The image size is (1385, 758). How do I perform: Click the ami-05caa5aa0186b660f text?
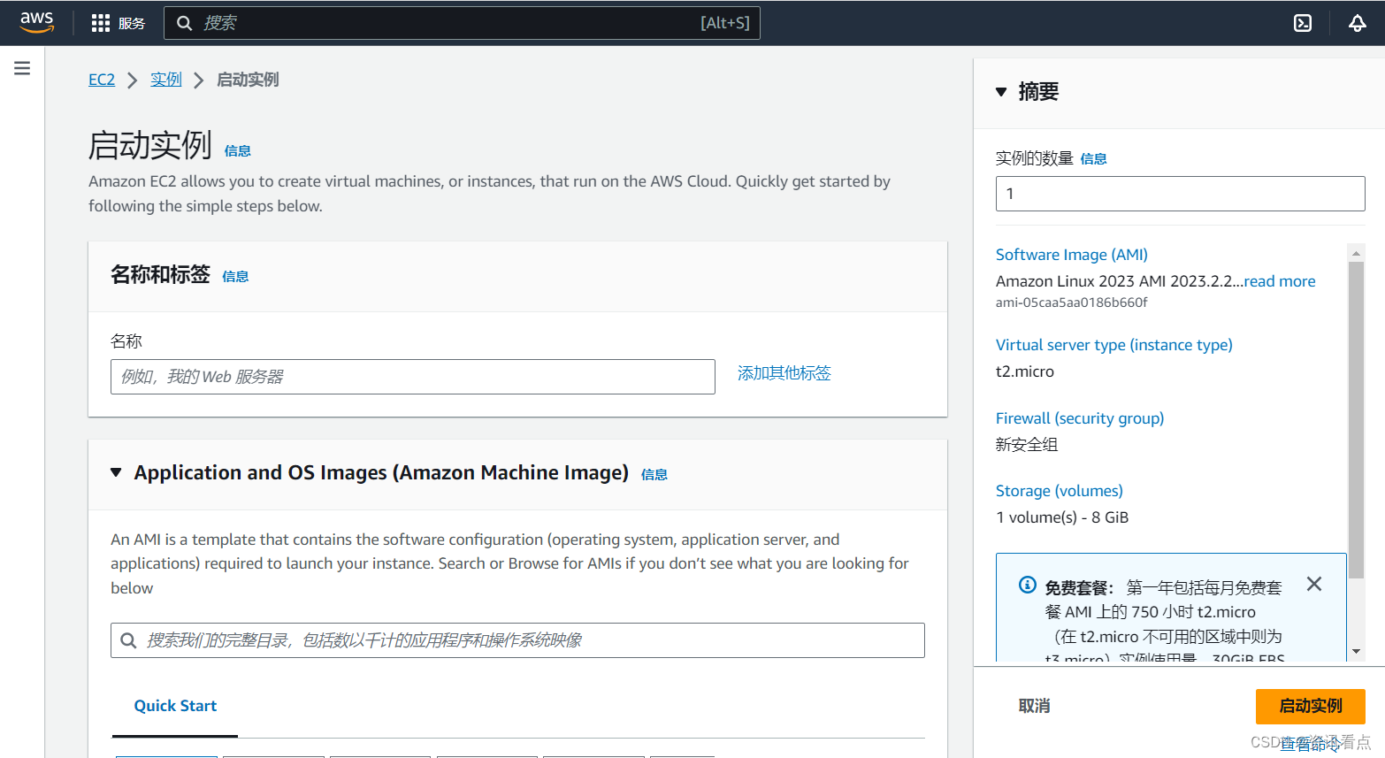coord(1072,302)
